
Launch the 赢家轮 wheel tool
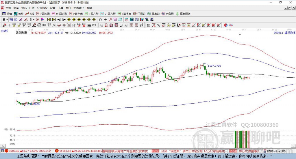coord(153,14)
